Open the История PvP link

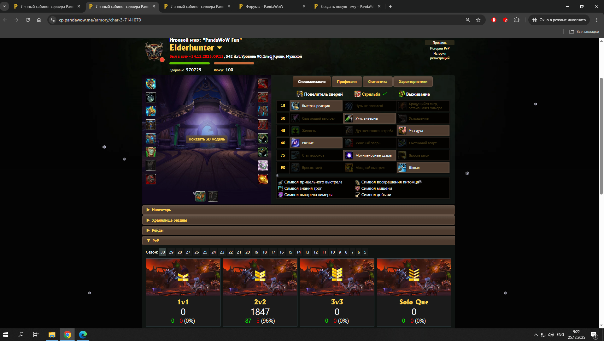pyautogui.click(x=439, y=48)
